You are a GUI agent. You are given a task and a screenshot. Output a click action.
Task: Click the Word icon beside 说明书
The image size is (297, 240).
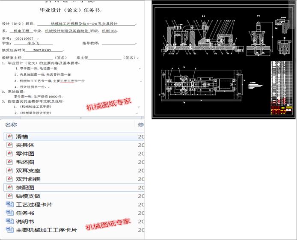click(10, 222)
